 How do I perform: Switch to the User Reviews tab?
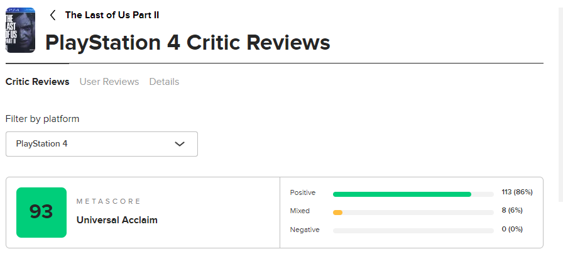click(x=109, y=82)
